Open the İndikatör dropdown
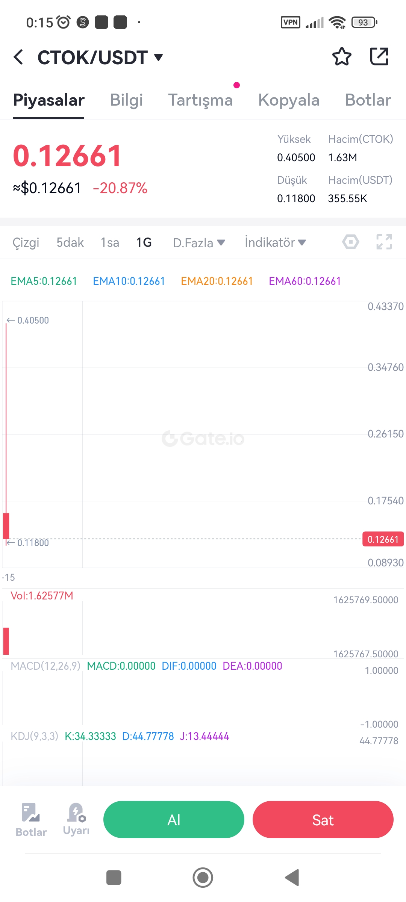Image resolution: width=406 pixels, height=902 pixels. click(275, 242)
